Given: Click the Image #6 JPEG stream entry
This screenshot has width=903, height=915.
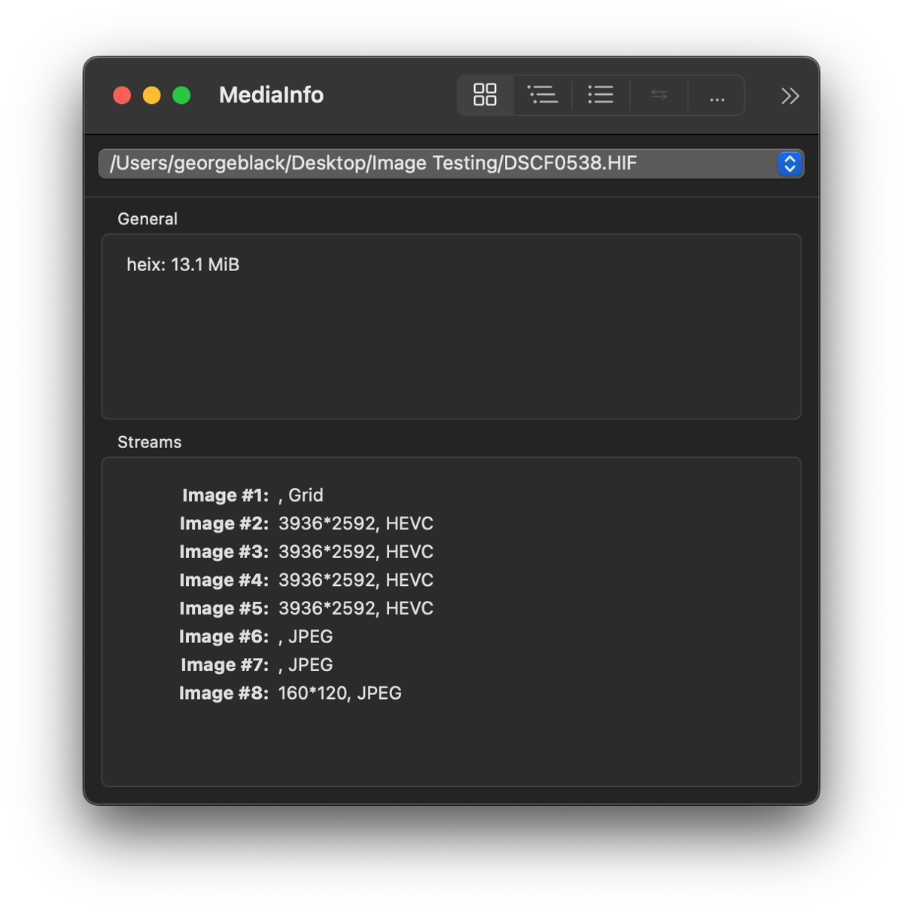Looking at the screenshot, I should pos(256,636).
